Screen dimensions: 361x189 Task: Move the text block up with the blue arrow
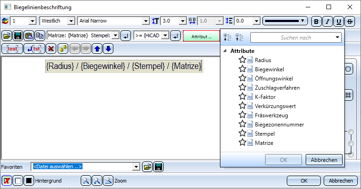pos(97,49)
